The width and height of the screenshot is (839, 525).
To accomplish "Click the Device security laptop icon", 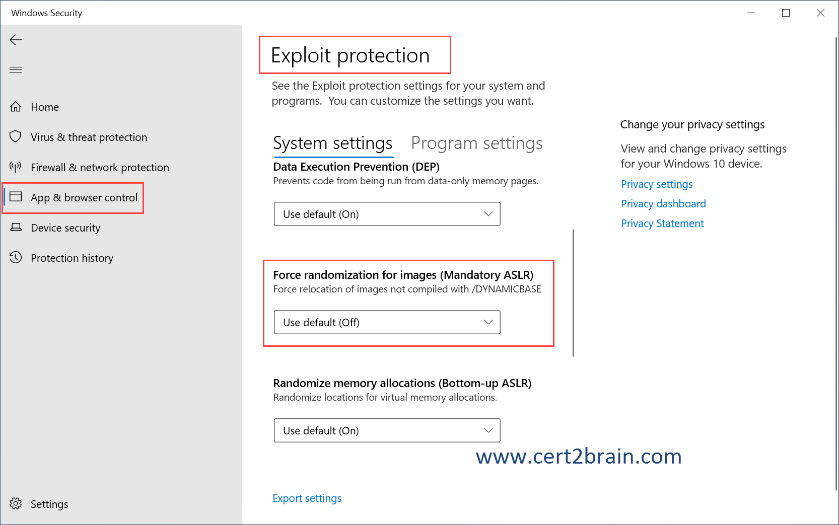I will tap(16, 228).
